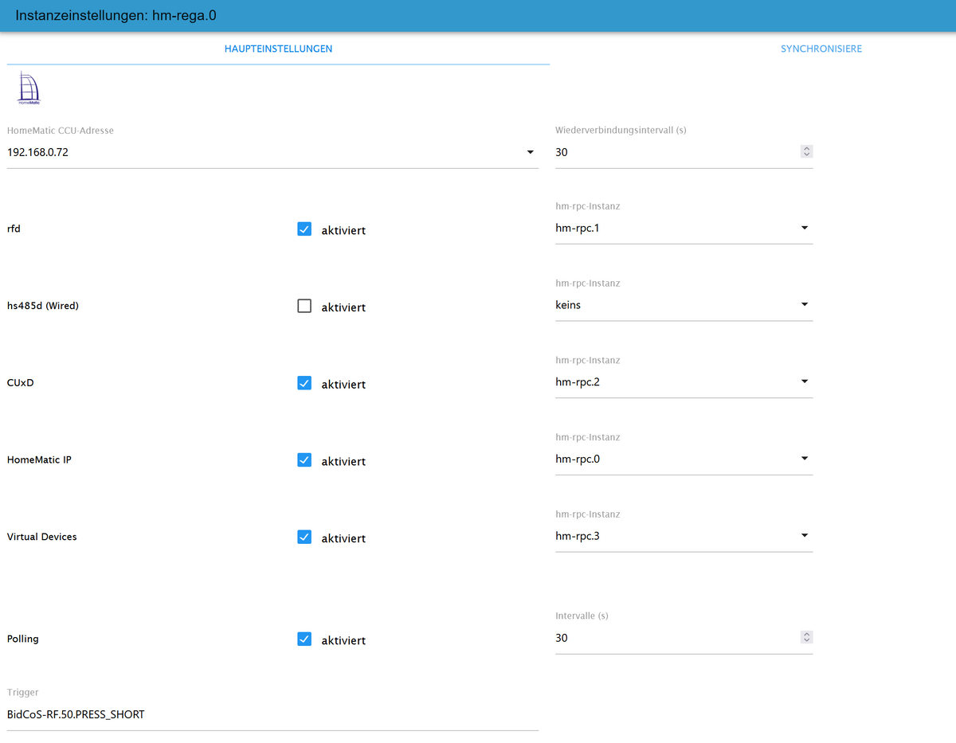Open the hm-rpc.1 instance dropdown
This screenshot has width=956, height=743.
pos(684,228)
